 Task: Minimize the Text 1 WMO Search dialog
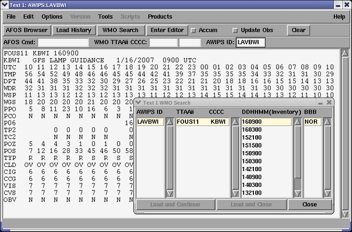[x=320, y=103]
